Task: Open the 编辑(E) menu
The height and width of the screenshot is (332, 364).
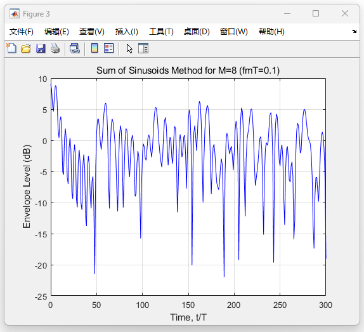Action: pyautogui.click(x=56, y=32)
